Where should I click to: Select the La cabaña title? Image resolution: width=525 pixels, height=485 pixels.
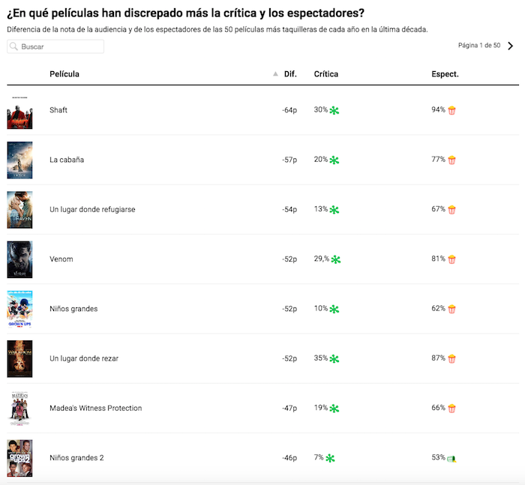(x=67, y=160)
